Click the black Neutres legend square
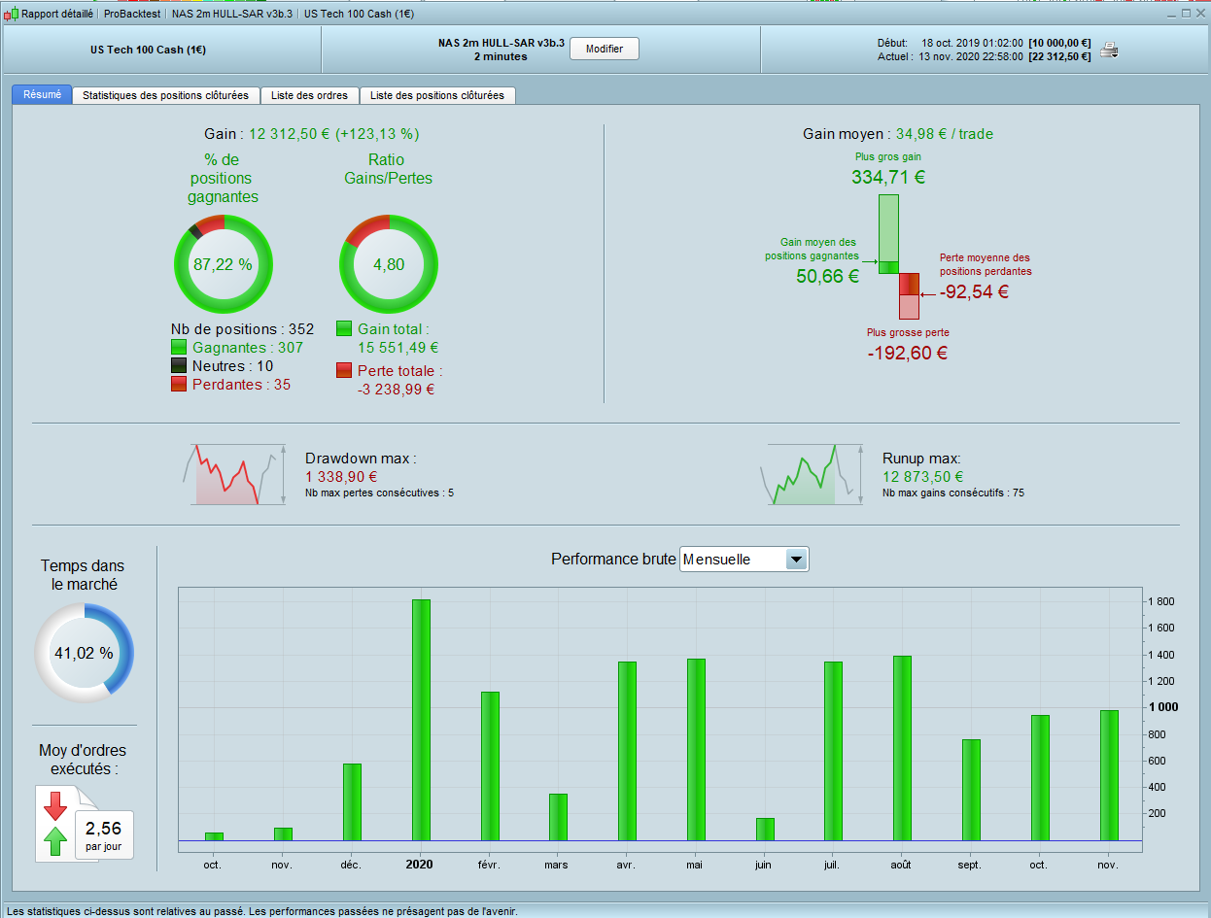Screen dimensions: 1211x918 coord(179,366)
